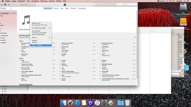
Task: Open iTunes from the Dock
Action: point(97,103)
